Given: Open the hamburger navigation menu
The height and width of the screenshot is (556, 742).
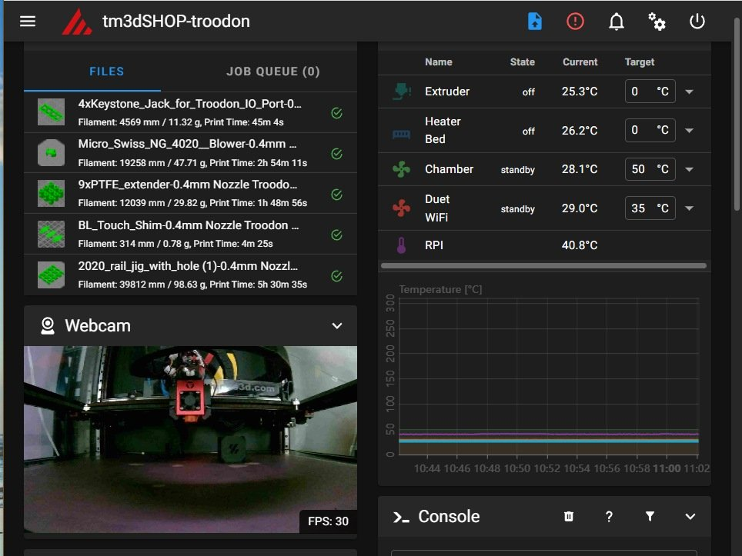Looking at the screenshot, I should 28,22.
